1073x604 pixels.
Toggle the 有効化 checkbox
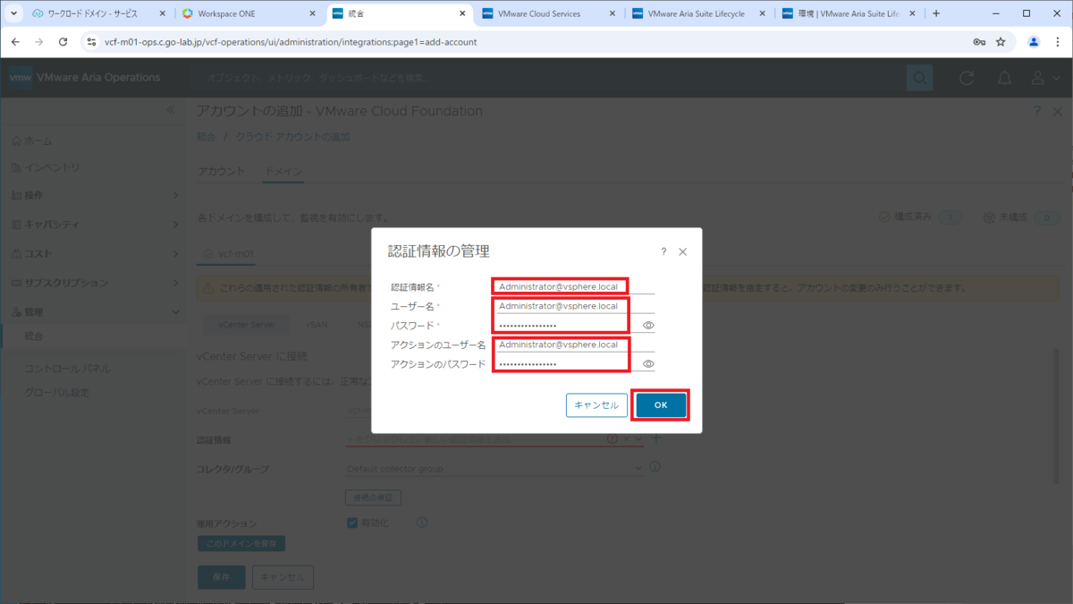tap(352, 523)
